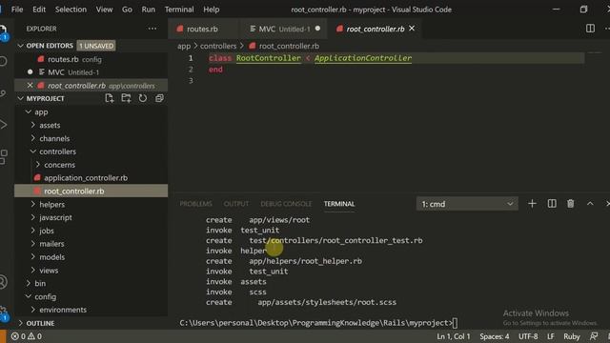Close root_controller.rb from open editors list
This screenshot has height=343, width=610.
[30, 85]
